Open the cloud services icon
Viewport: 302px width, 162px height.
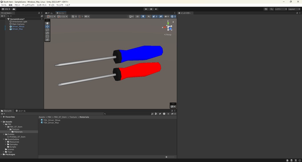pyautogui.click(x=14, y=9)
